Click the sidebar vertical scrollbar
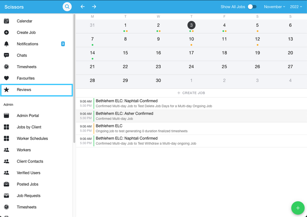The height and width of the screenshot is (217, 307). (x=74, y=78)
